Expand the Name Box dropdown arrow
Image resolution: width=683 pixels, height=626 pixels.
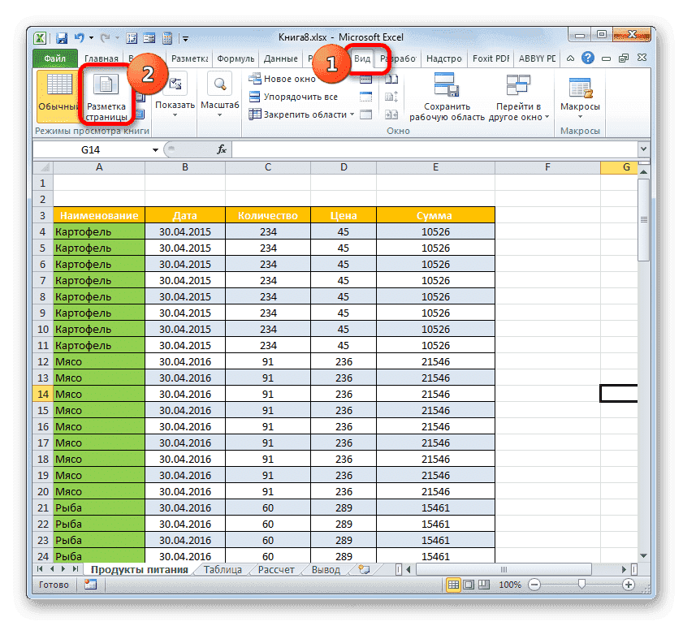[x=155, y=149]
